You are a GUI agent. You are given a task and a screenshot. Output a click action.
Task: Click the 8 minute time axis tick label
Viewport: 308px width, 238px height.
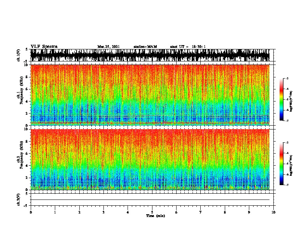click(x=225, y=212)
